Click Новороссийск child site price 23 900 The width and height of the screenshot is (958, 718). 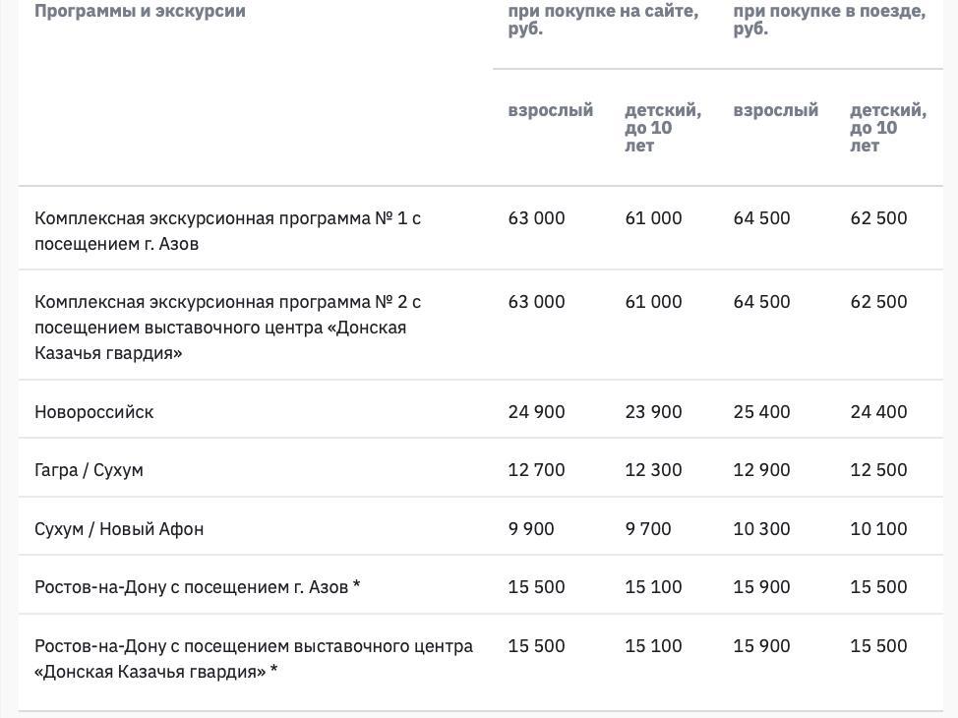tap(653, 411)
